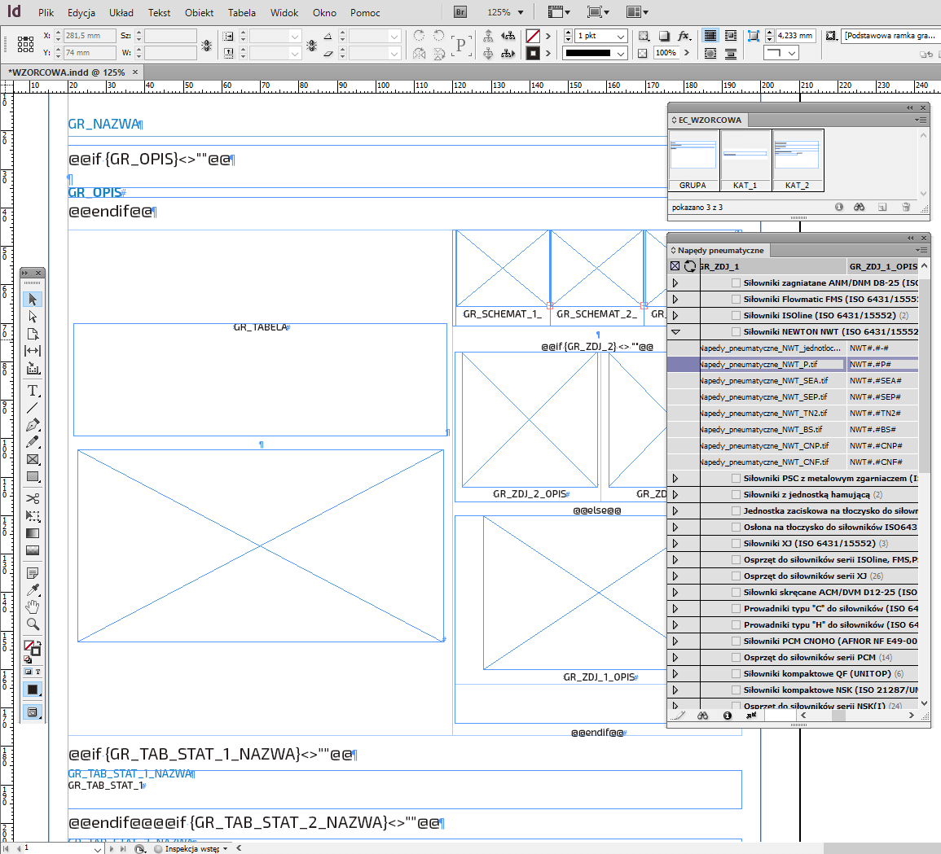
Task: Click the info icon in EC_WZORCOWA panel
Action: pos(839,207)
